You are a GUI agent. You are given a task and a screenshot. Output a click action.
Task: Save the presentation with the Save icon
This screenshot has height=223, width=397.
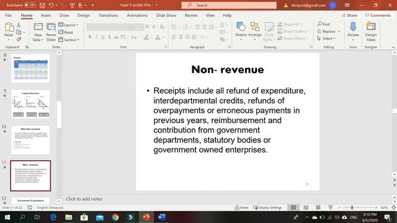coord(42,5)
